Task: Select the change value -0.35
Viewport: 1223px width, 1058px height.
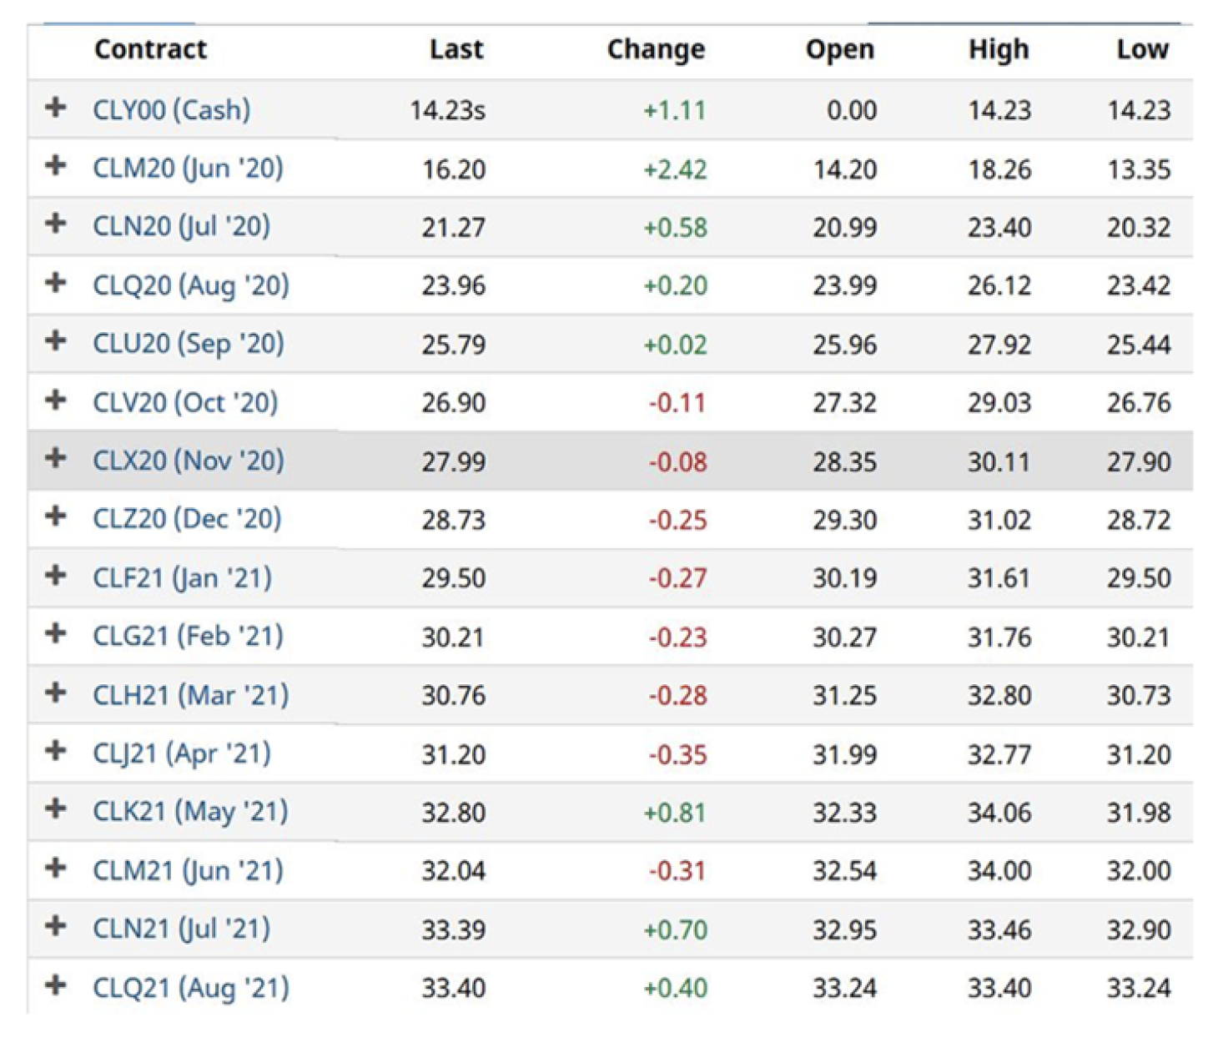Action: pyautogui.click(x=678, y=754)
